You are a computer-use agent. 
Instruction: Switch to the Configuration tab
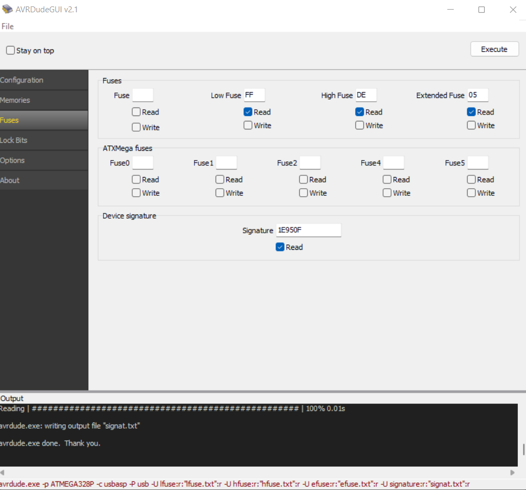(x=44, y=80)
